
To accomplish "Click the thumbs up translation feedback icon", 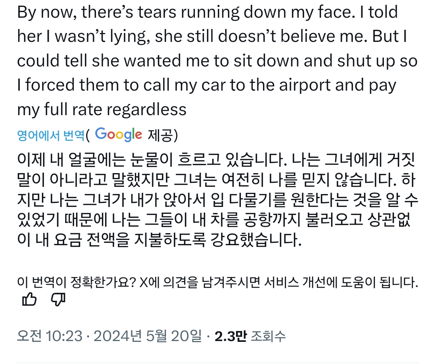I will click(x=29, y=299).
